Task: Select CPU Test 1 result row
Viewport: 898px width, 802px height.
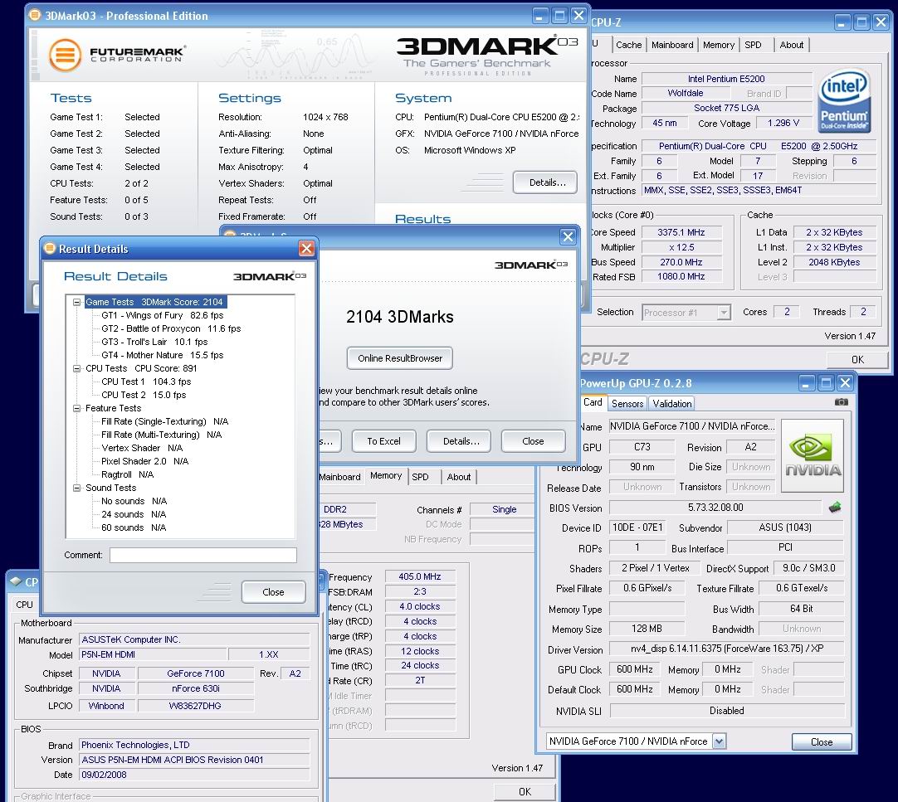Action: [146, 382]
